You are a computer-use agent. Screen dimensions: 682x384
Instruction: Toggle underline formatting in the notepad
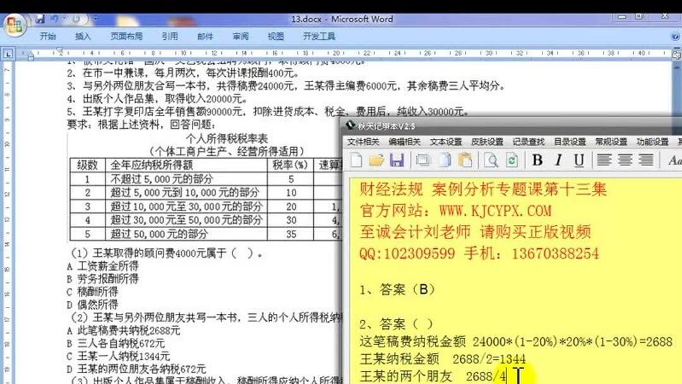pyautogui.click(x=578, y=160)
